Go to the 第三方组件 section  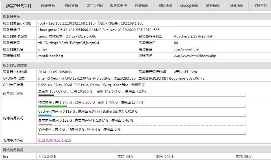pos(95,6)
